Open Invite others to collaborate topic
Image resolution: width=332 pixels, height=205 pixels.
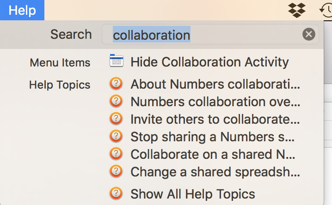pyautogui.click(x=215, y=120)
